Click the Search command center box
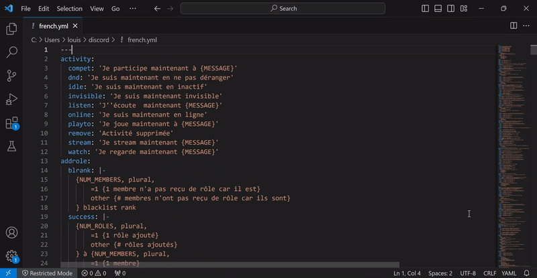537x278 pixels. pyautogui.click(x=283, y=9)
